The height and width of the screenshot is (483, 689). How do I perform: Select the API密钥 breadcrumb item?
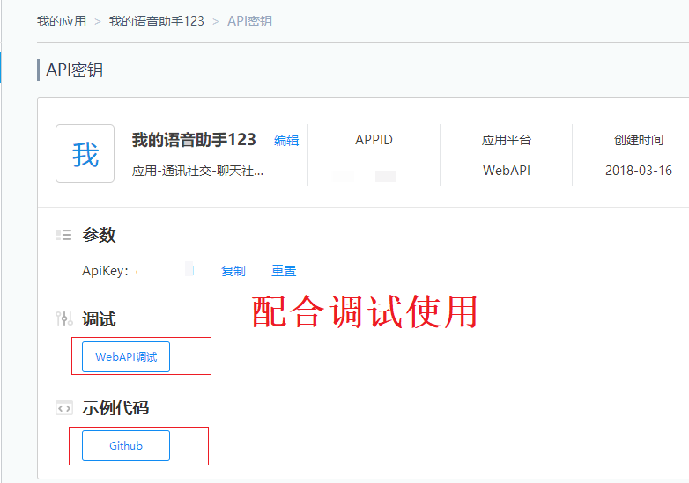249,21
